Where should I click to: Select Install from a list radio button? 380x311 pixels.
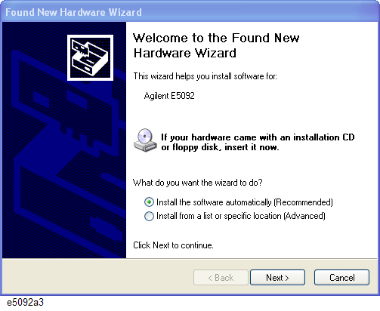[x=149, y=216]
